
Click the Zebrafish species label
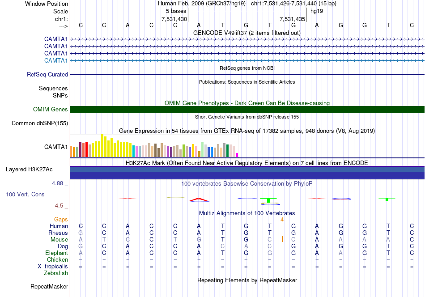[x=56, y=273]
